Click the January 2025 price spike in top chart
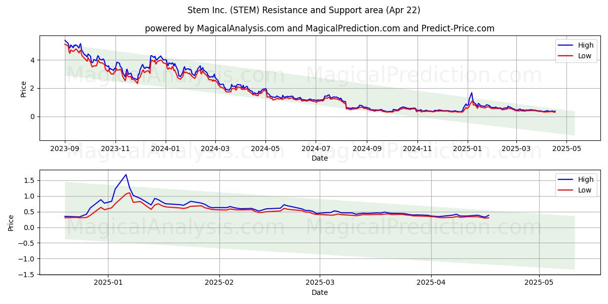This screenshot has width=608, height=304. click(472, 93)
